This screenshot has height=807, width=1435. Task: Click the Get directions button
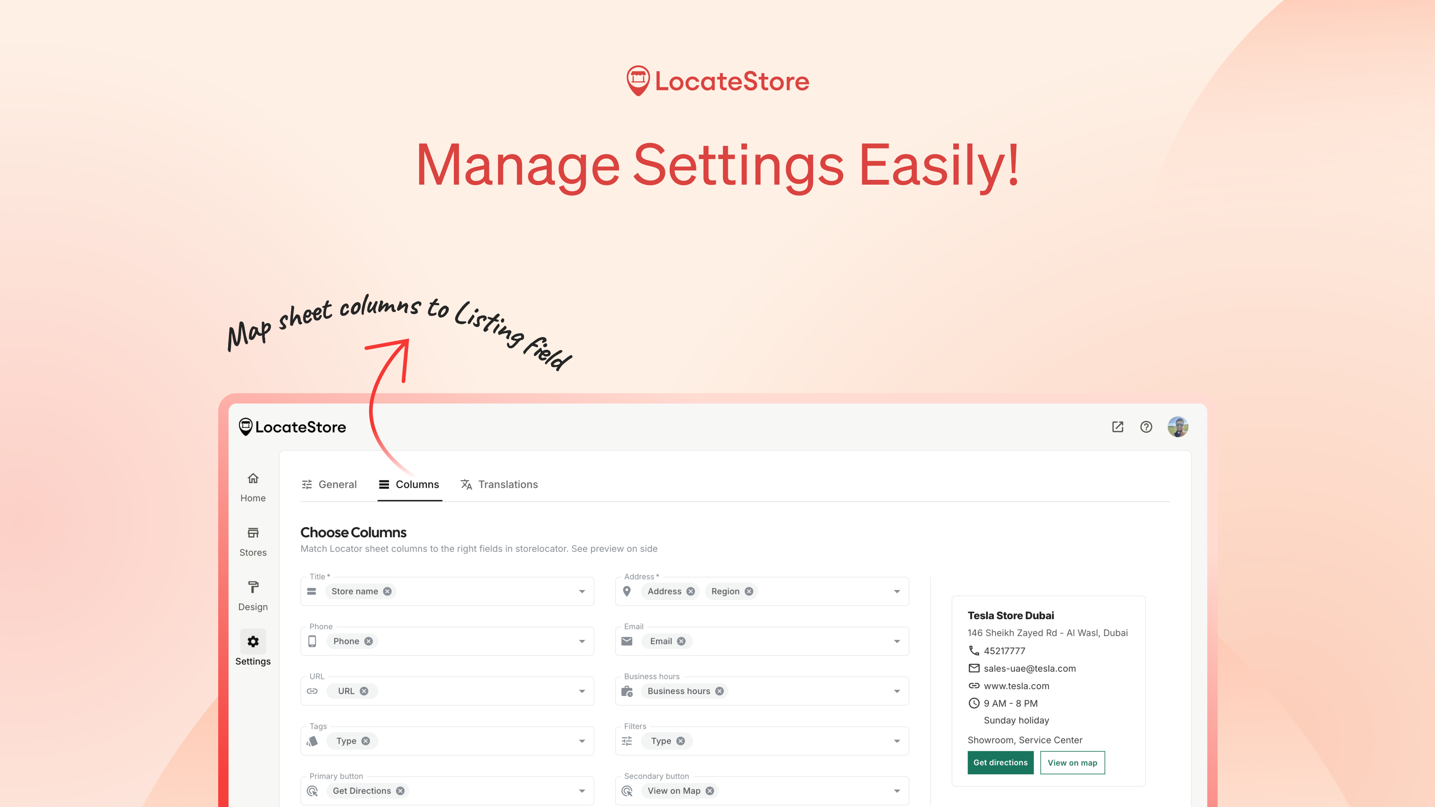point(1000,762)
